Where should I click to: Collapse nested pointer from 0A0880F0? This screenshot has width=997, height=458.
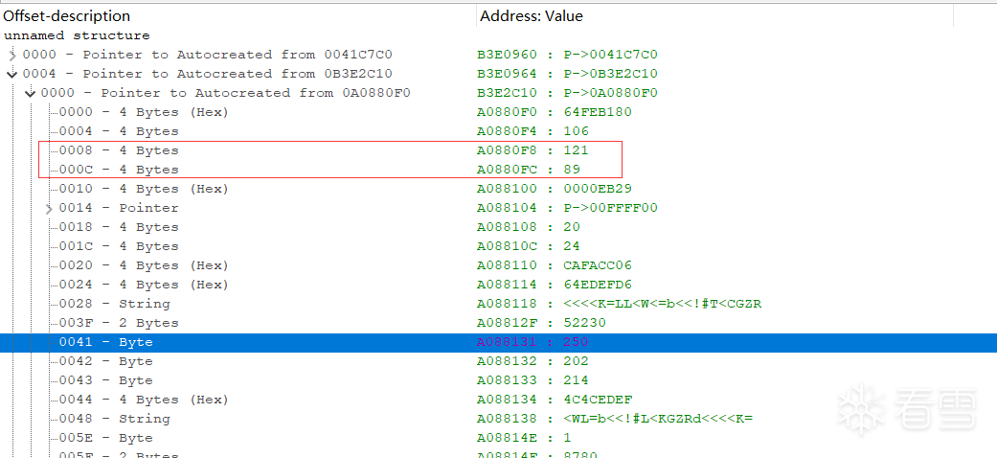pyautogui.click(x=31, y=93)
